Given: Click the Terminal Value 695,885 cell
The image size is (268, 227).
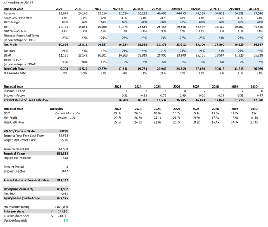Looking at the screenshot, I should tap(61, 153).
